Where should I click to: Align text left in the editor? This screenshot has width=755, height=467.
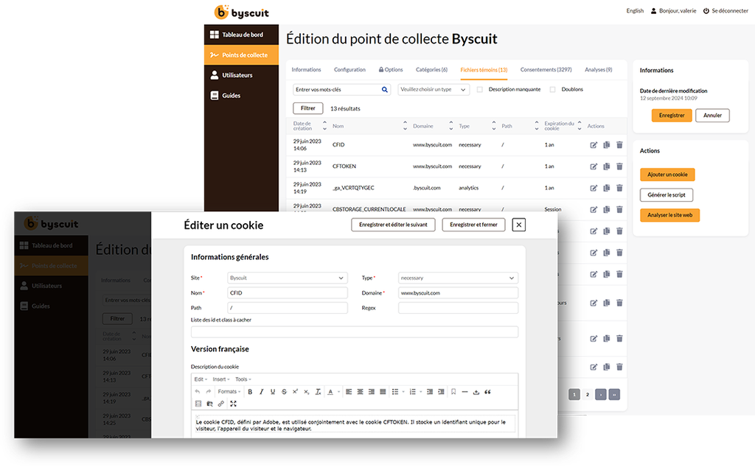(349, 392)
